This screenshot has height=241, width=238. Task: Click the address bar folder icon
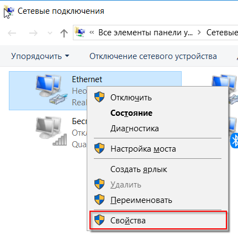click(80, 32)
